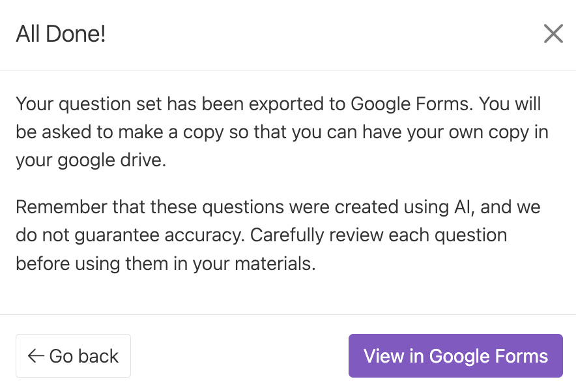
Task: Click the back arrow inside the button
Action: [x=35, y=356]
